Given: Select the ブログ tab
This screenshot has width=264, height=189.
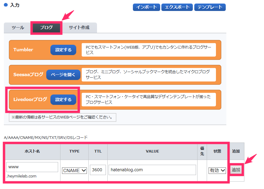Looking at the screenshot, I should coord(46,28).
